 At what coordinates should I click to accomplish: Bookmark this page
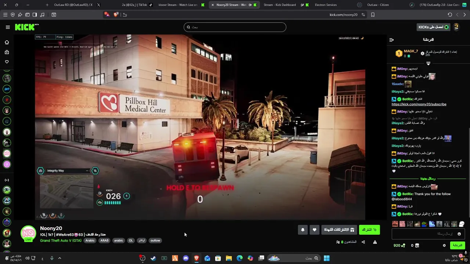(373, 15)
